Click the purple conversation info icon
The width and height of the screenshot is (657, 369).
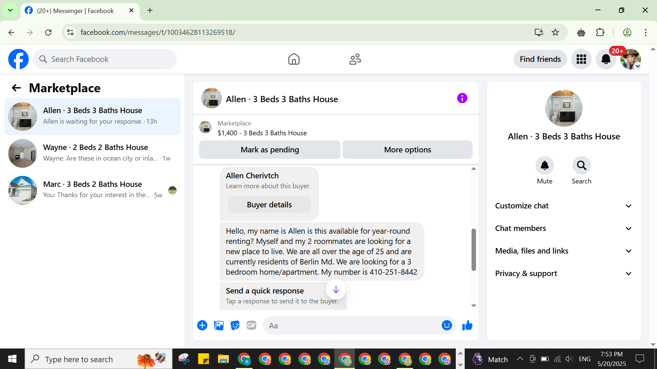pos(462,98)
